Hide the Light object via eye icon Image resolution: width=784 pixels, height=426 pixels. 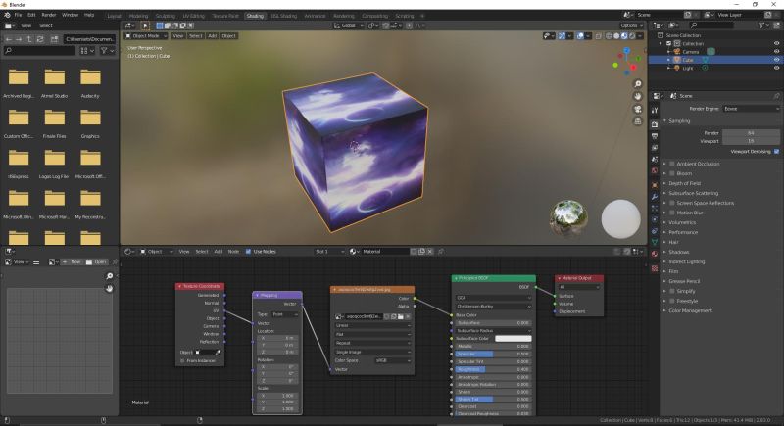point(776,68)
